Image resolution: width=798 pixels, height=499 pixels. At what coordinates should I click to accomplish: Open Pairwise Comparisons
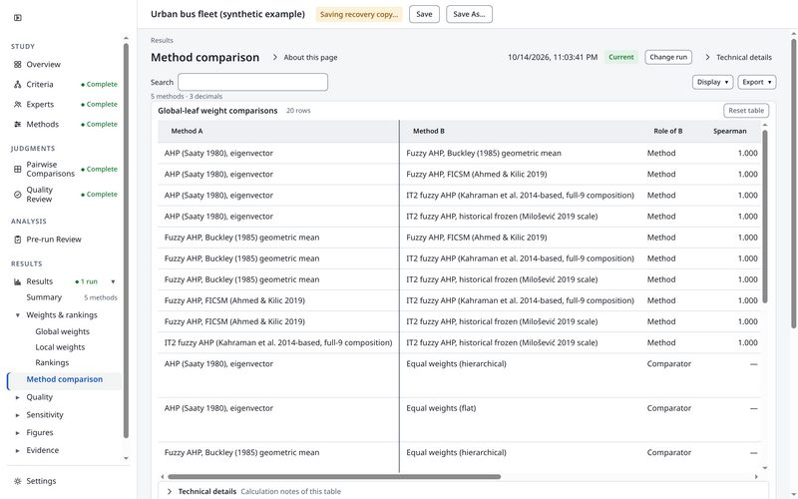tap(51, 169)
